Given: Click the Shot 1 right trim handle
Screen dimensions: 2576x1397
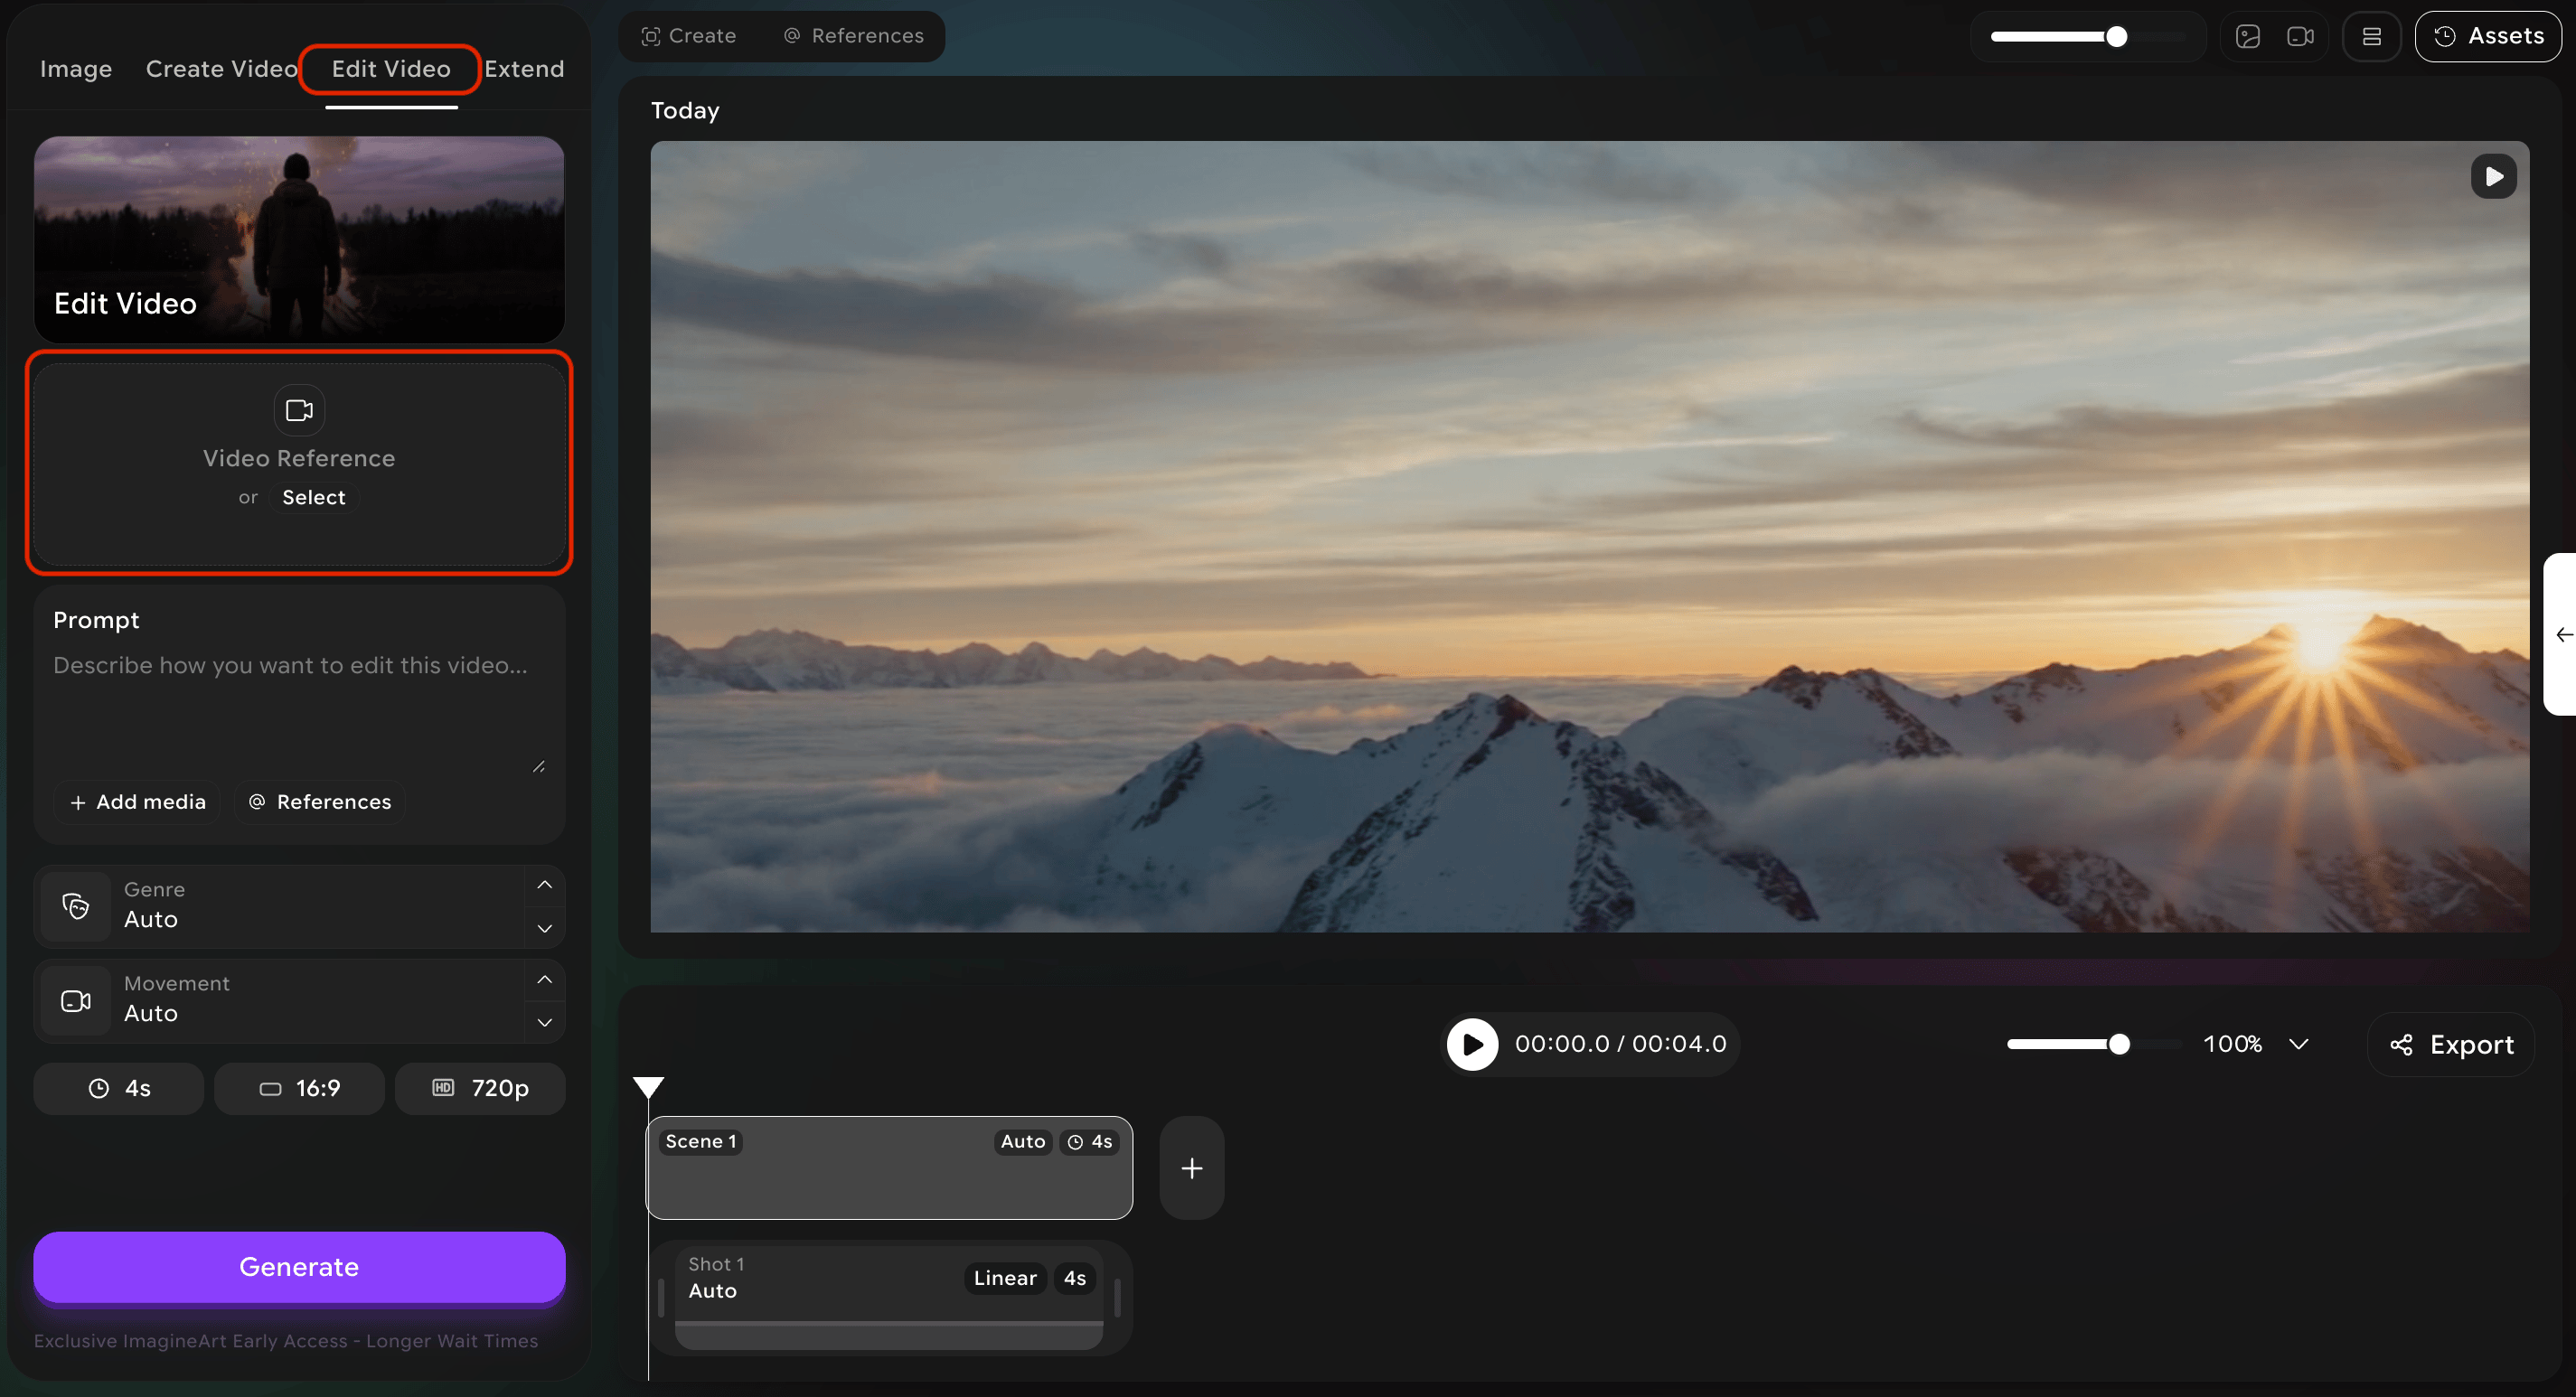Looking at the screenshot, I should (1117, 1298).
